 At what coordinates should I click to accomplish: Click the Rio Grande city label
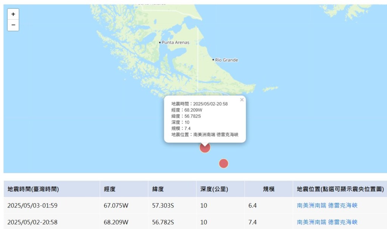226,60
